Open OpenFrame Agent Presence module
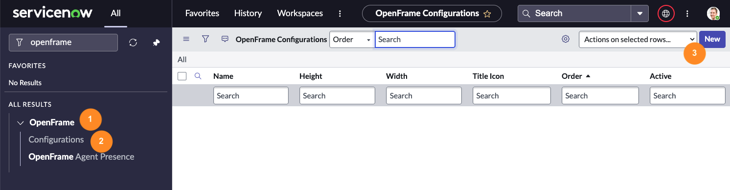 coord(81,157)
